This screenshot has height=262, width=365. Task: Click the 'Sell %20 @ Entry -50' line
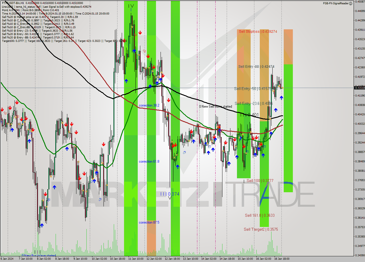[38, 34]
